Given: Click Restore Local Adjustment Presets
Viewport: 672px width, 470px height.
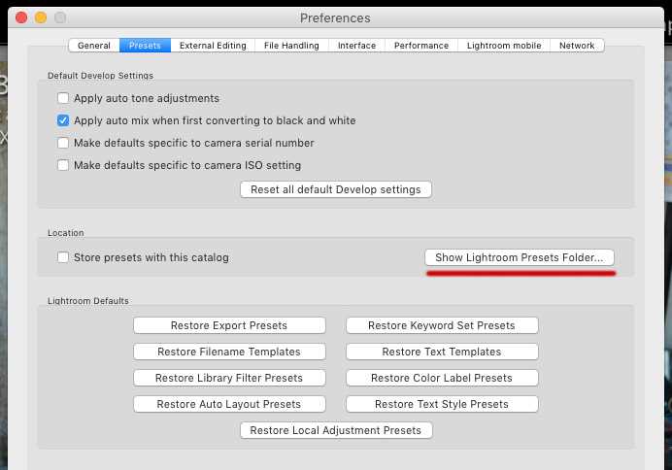Looking at the screenshot, I should pos(336,430).
